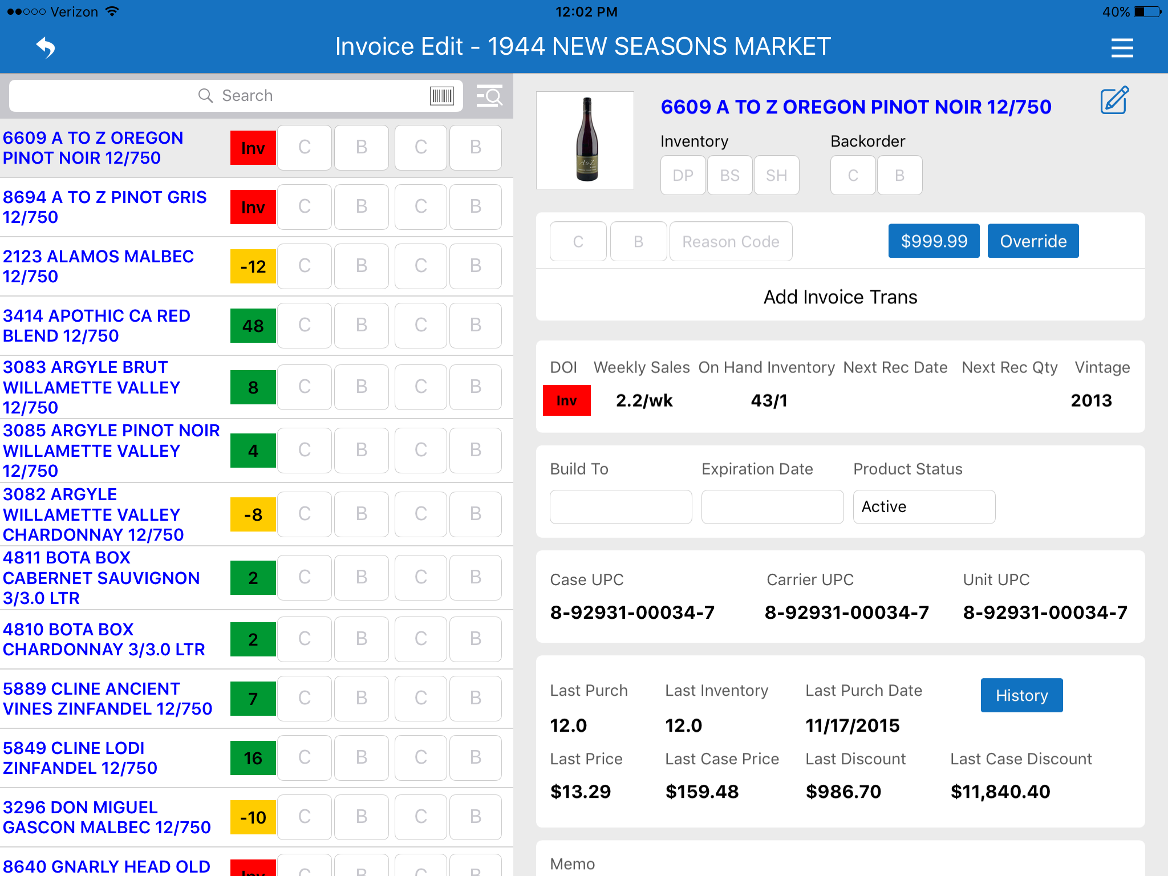Screen dimensions: 1168x876
Task: Tap the red Inv badge in the DOI column
Action: coord(566,400)
